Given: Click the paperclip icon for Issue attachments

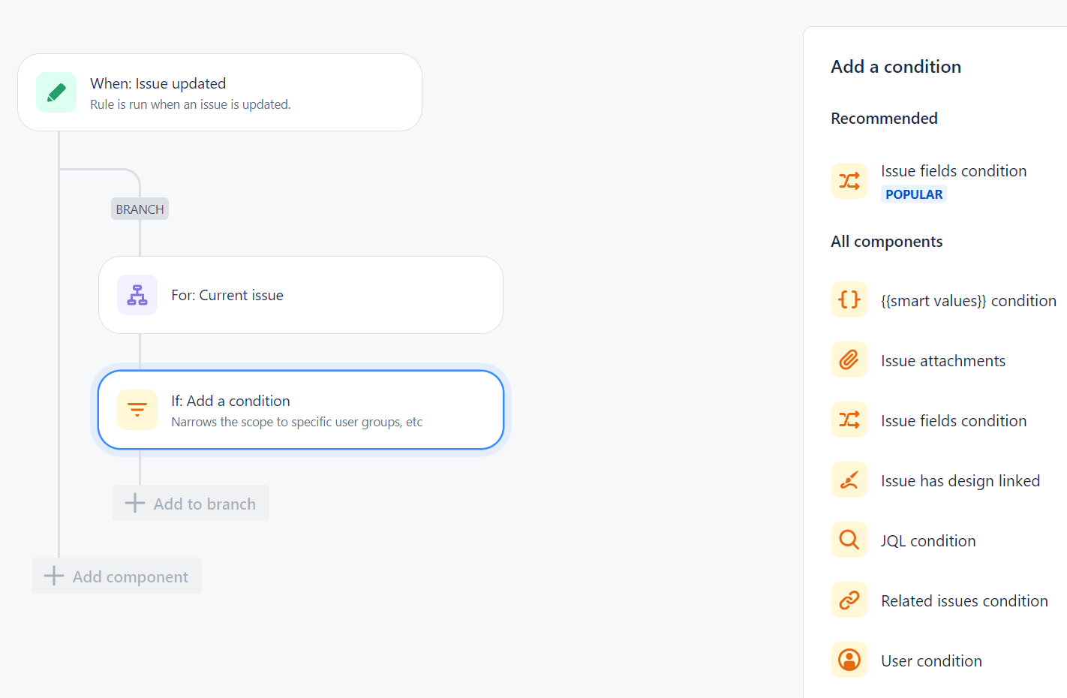Looking at the screenshot, I should point(849,360).
